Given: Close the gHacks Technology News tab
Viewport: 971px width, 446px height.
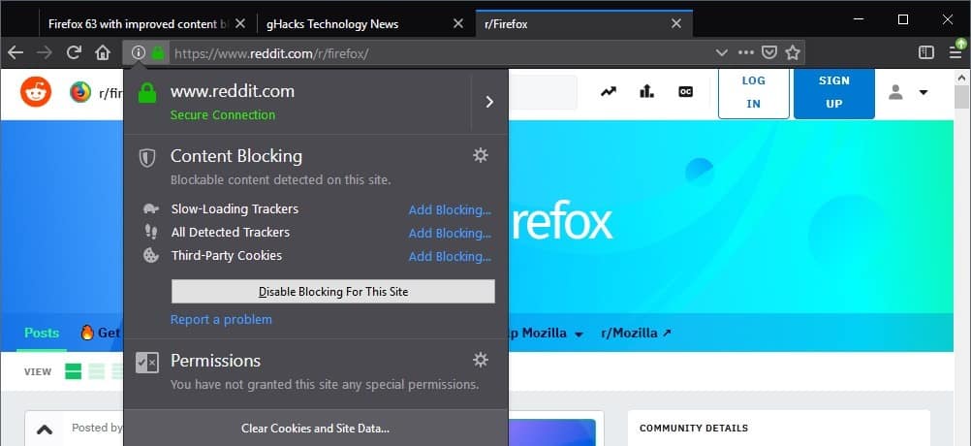Looking at the screenshot, I should coord(458,24).
